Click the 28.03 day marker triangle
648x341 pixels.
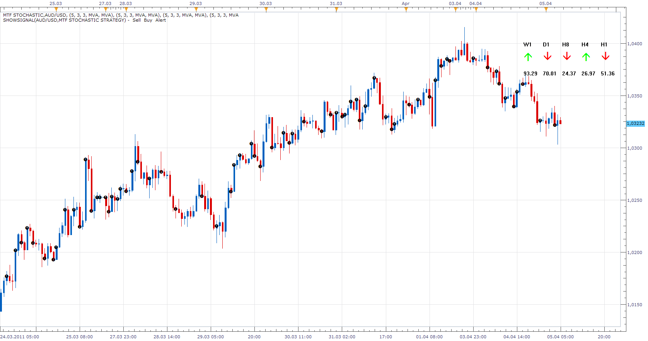click(126, 9)
